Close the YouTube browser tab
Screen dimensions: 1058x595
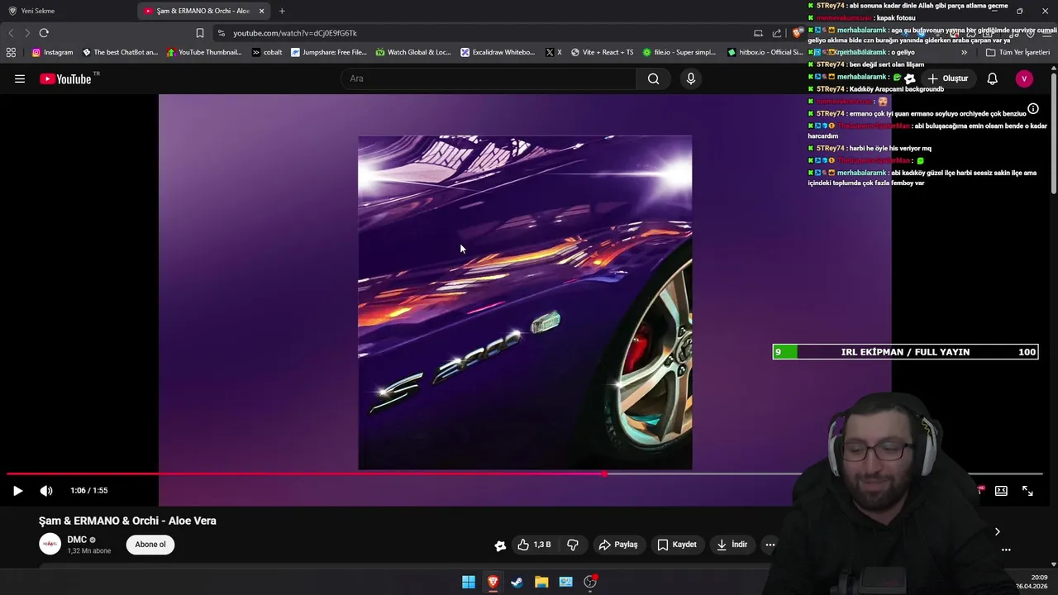point(262,11)
